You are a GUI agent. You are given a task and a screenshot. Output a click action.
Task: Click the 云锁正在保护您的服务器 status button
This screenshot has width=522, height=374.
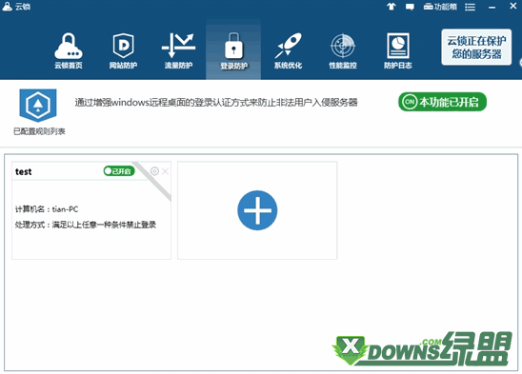[x=476, y=47]
